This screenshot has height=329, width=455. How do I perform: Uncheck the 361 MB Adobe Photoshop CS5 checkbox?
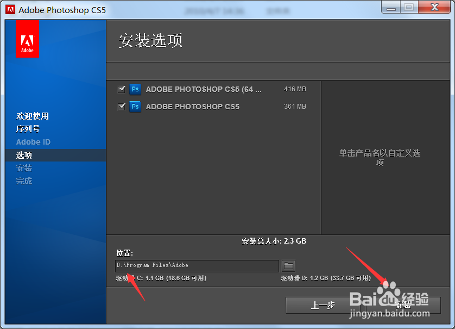tap(122, 107)
